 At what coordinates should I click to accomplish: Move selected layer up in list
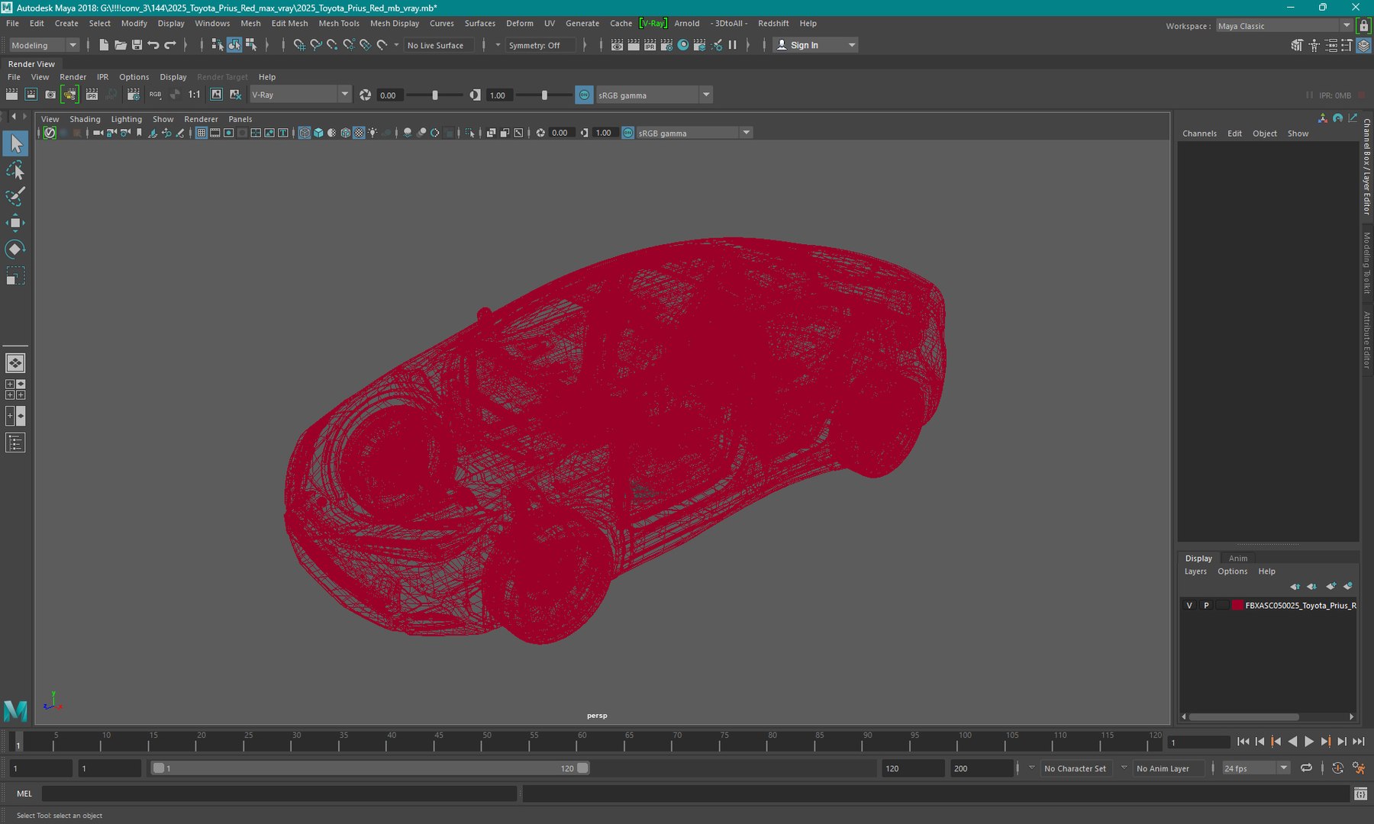coord(1295,587)
